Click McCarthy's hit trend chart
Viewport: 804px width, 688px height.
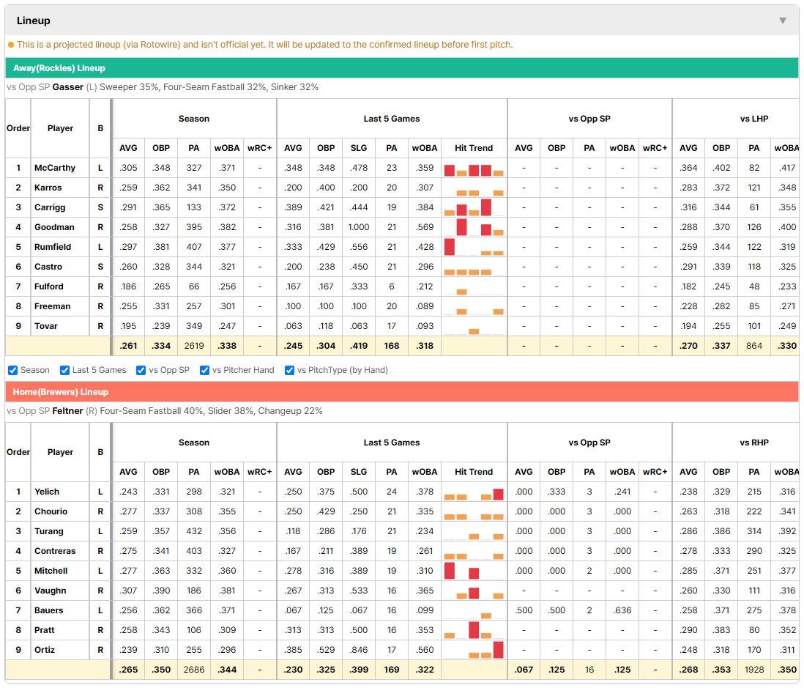474,169
